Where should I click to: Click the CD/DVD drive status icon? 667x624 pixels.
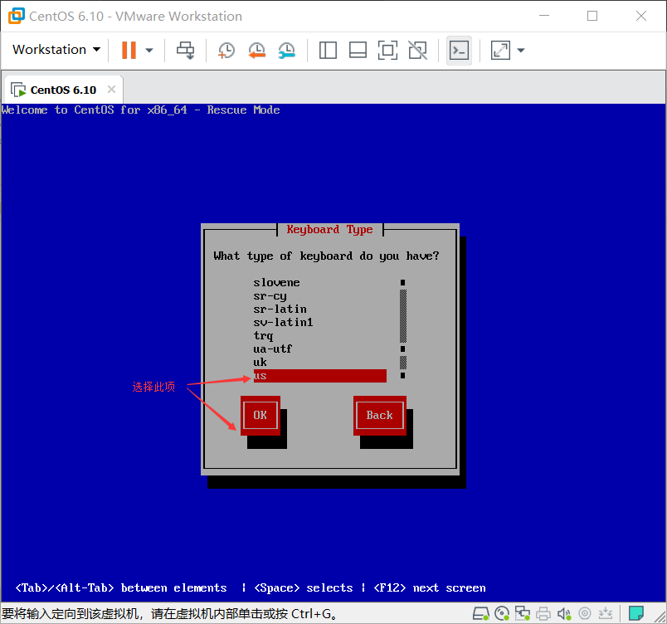click(x=502, y=613)
